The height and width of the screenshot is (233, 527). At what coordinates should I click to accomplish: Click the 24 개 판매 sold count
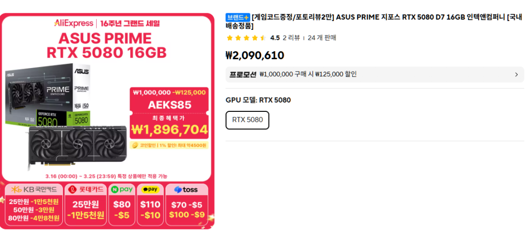pyautogui.click(x=322, y=38)
